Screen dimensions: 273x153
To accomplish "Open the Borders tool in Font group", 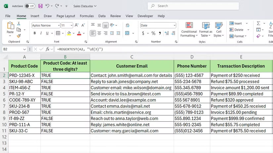I will tap(58, 33).
